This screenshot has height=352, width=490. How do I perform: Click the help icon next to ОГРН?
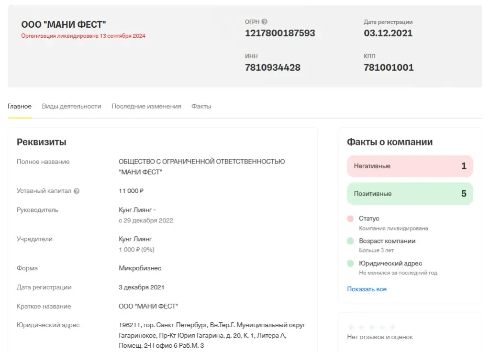264,22
